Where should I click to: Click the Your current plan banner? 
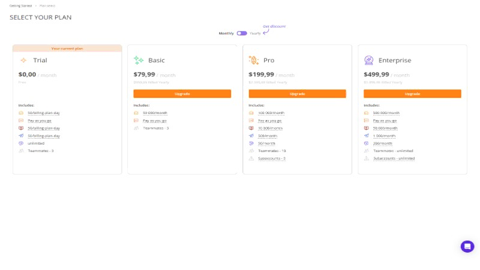pos(67,48)
